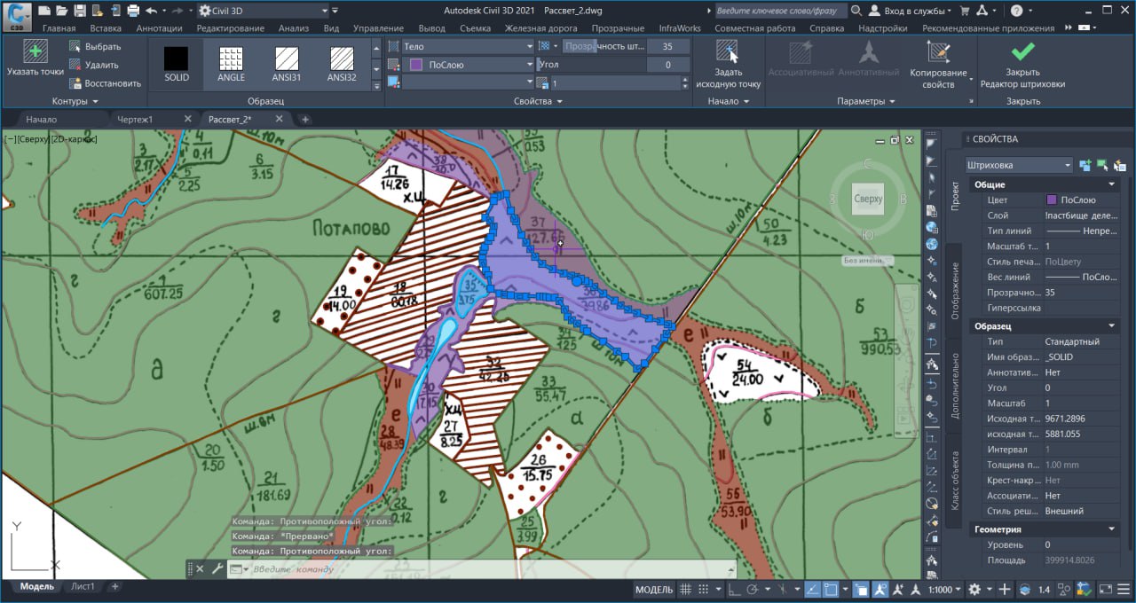Toggle the drawing grid display in status bar
This screenshot has height=603, width=1136.
pos(686,590)
